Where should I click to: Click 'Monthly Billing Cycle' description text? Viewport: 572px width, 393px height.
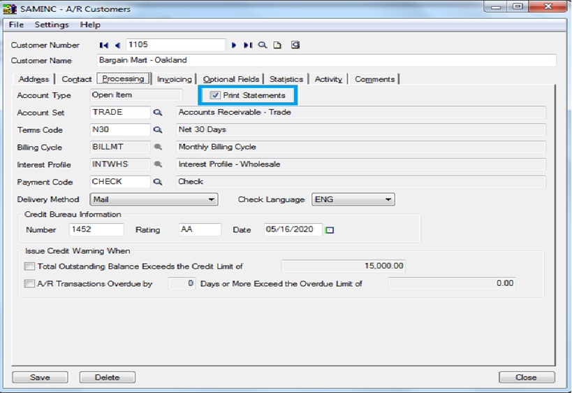[217, 147]
